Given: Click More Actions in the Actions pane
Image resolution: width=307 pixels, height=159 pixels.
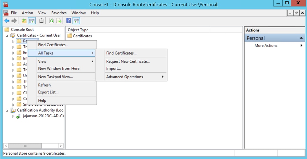Looking at the screenshot, I should tap(266, 45).
